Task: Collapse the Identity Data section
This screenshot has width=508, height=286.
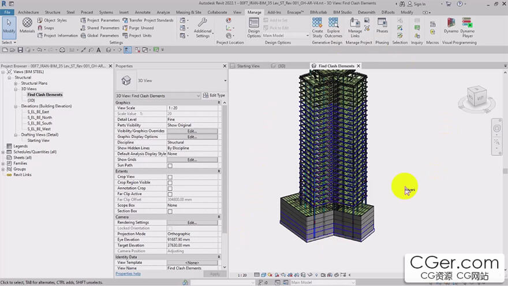Action: pos(219,257)
